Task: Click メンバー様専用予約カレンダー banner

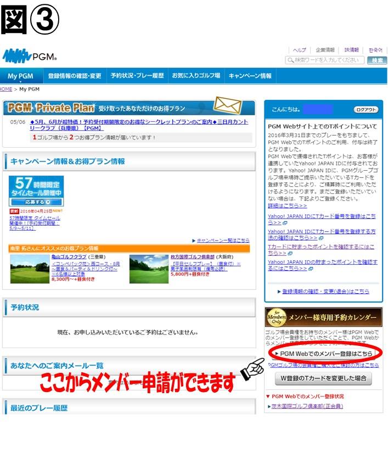Action: 324,317
